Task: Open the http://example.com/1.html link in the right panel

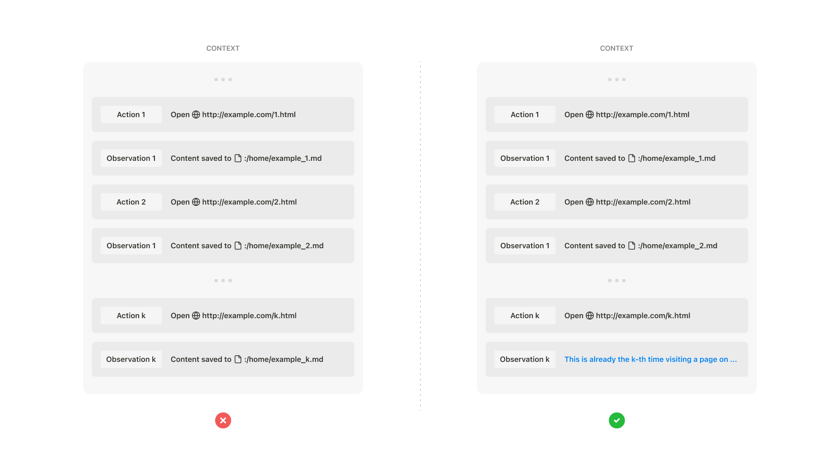Action: coord(642,115)
